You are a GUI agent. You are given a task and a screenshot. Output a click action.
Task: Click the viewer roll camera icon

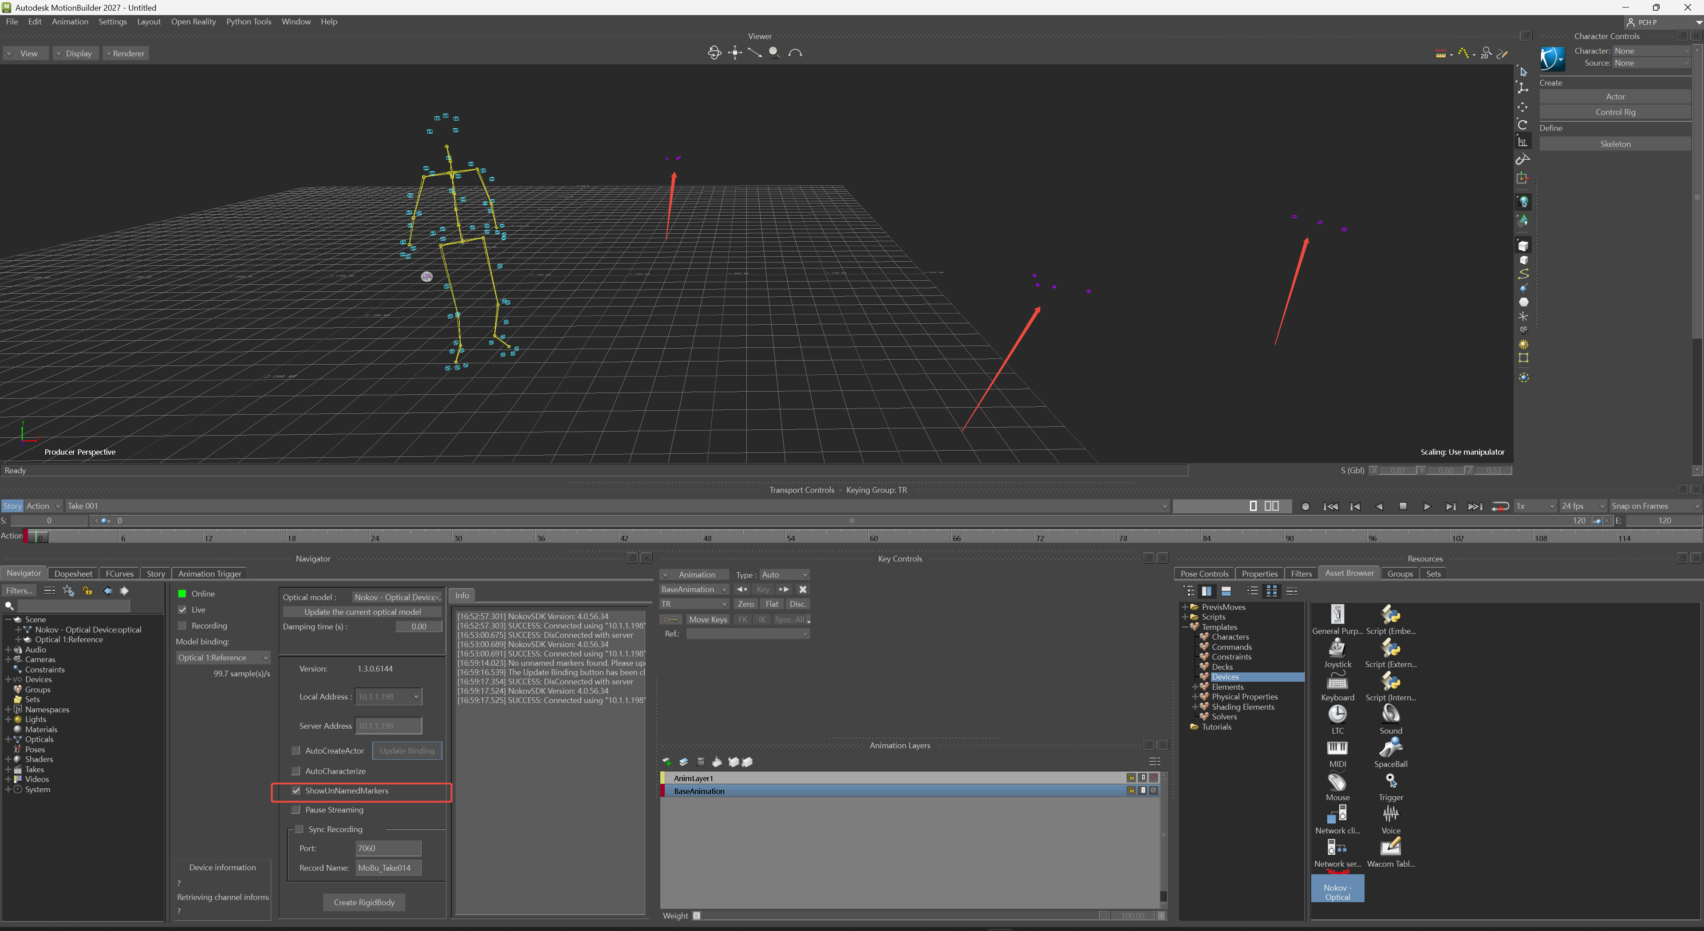[x=795, y=53]
